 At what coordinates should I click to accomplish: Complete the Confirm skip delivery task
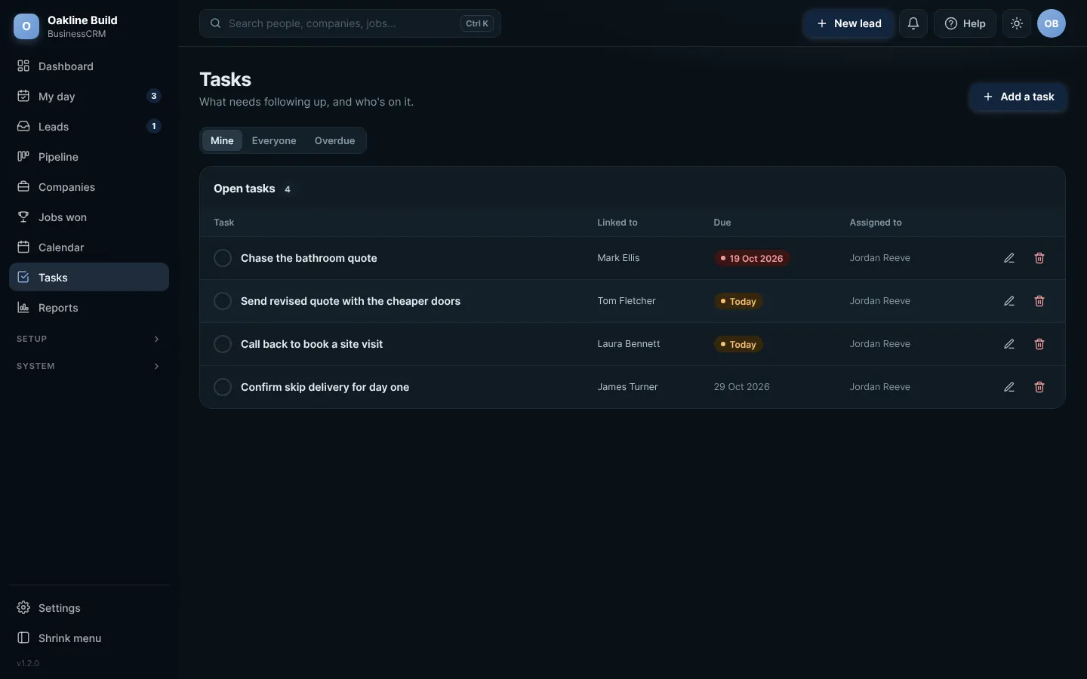223,387
